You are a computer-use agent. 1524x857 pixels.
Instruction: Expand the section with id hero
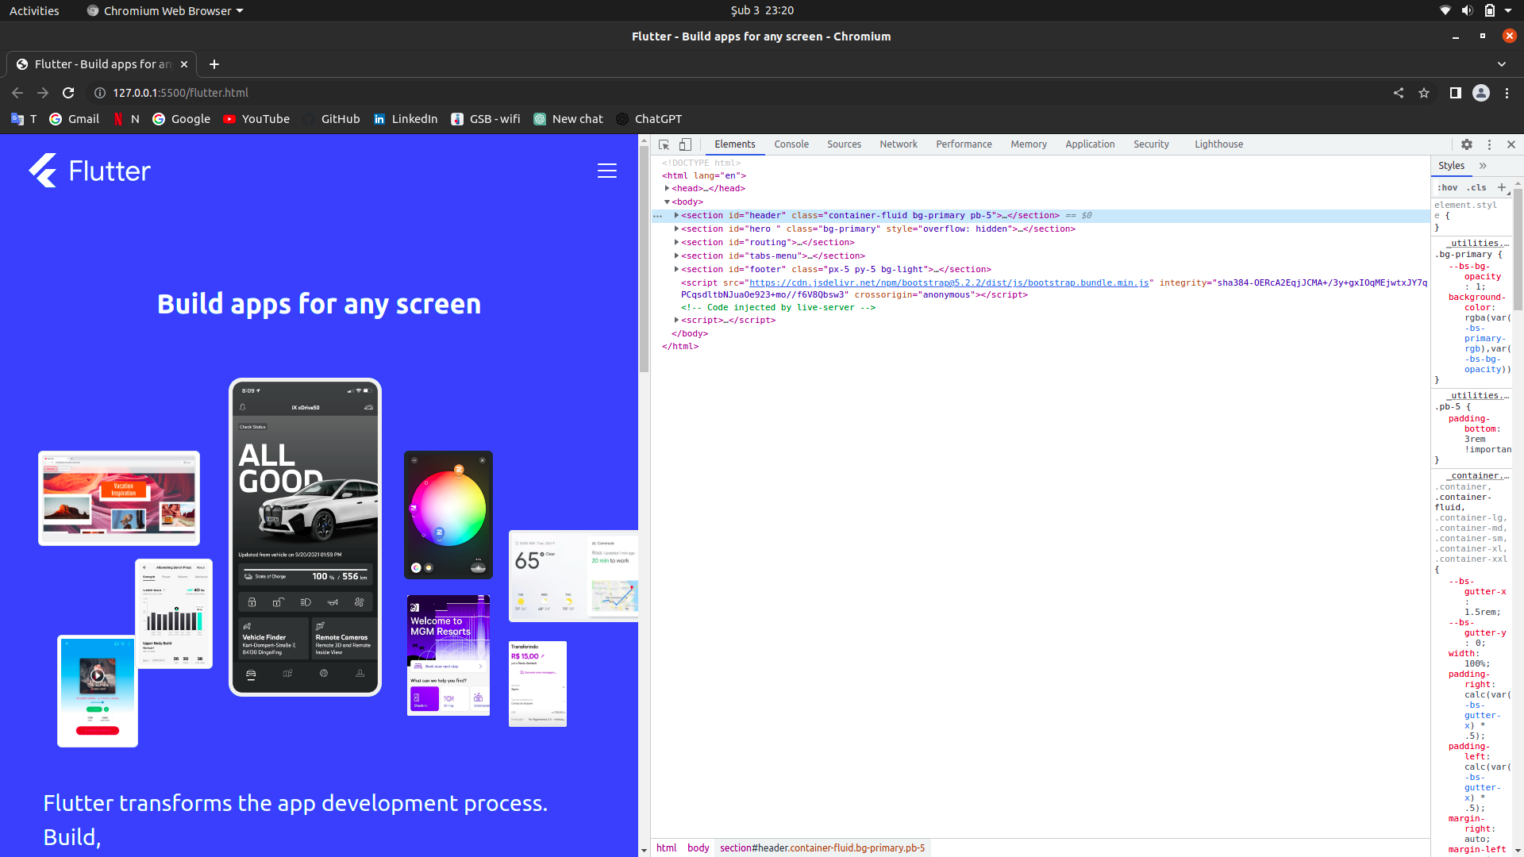pos(676,229)
